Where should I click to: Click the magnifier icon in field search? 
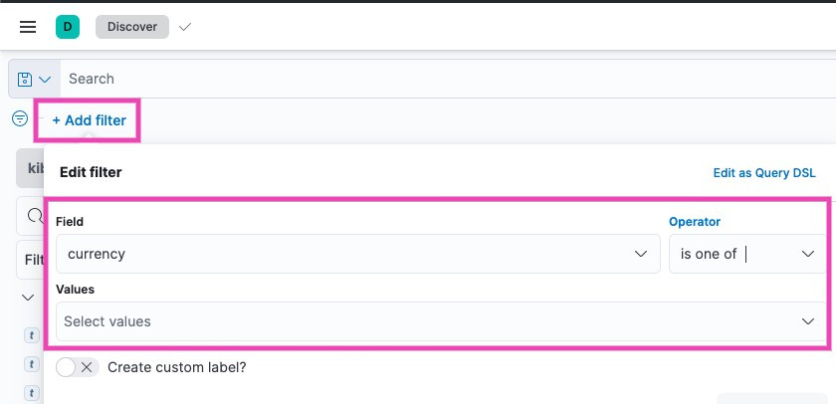(33, 215)
